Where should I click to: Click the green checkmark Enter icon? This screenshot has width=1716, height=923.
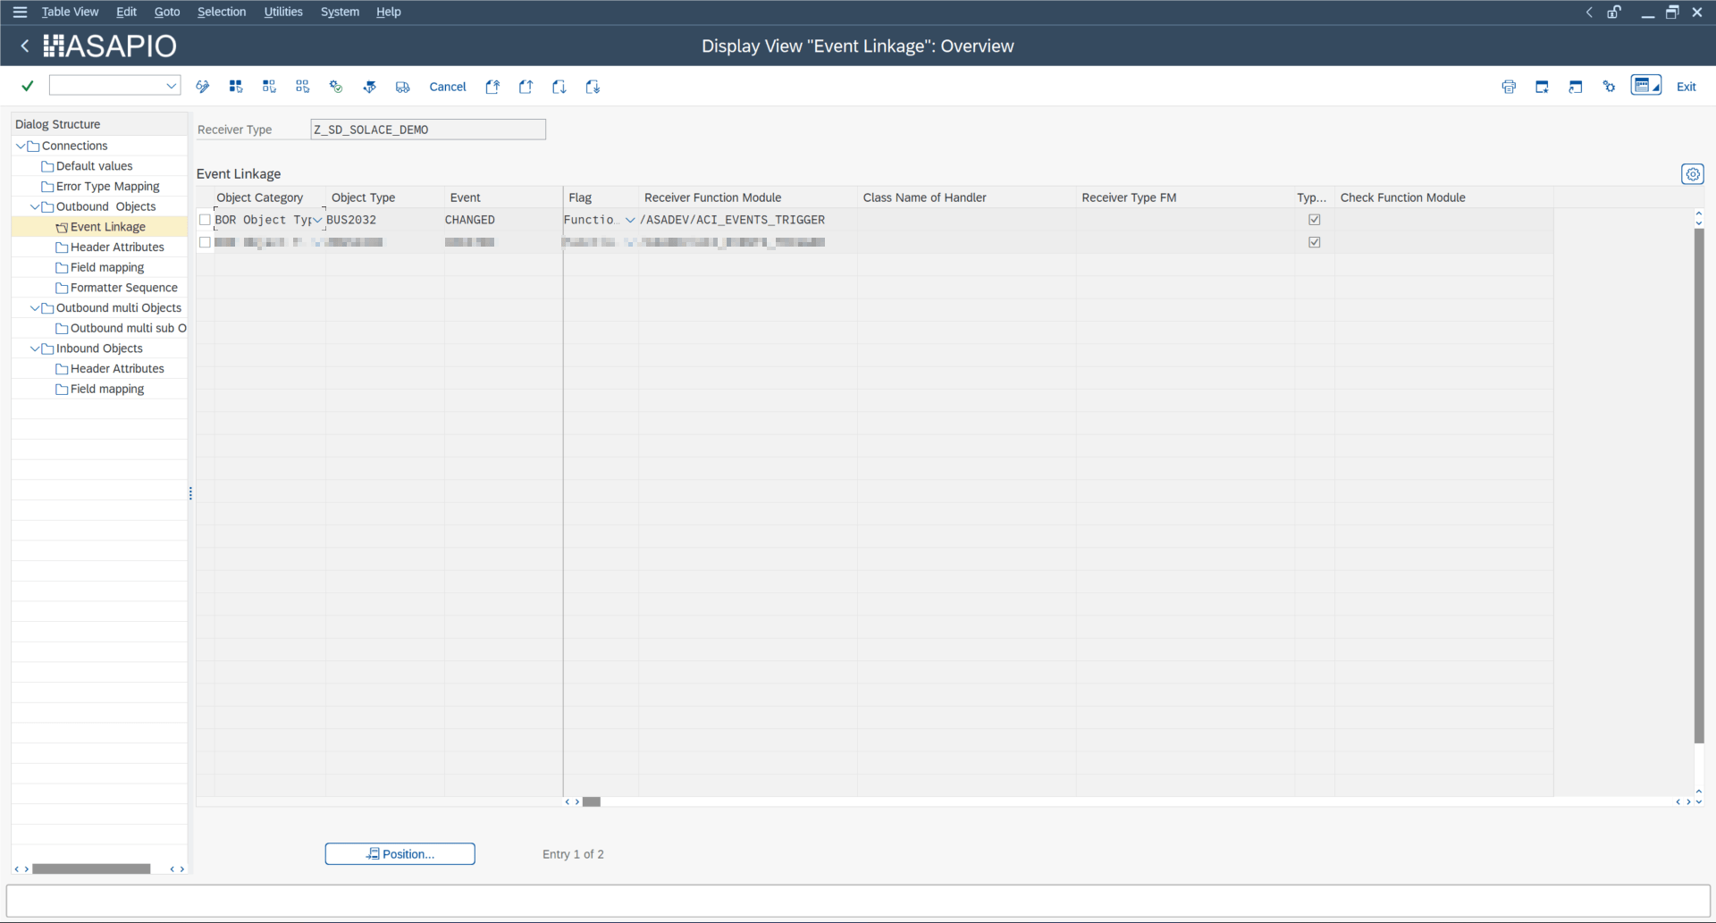[x=28, y=86]
